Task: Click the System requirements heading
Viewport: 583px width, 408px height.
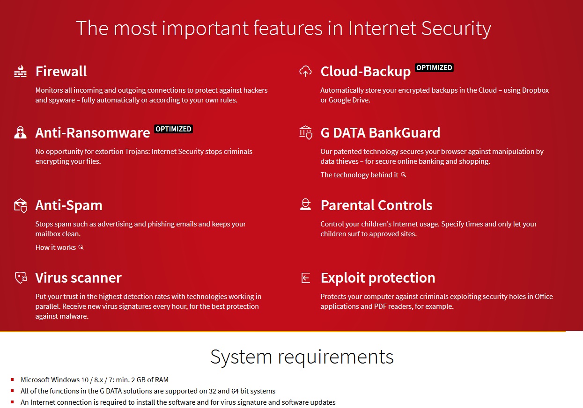Action: pyautogui.click(x=302, y=357)
